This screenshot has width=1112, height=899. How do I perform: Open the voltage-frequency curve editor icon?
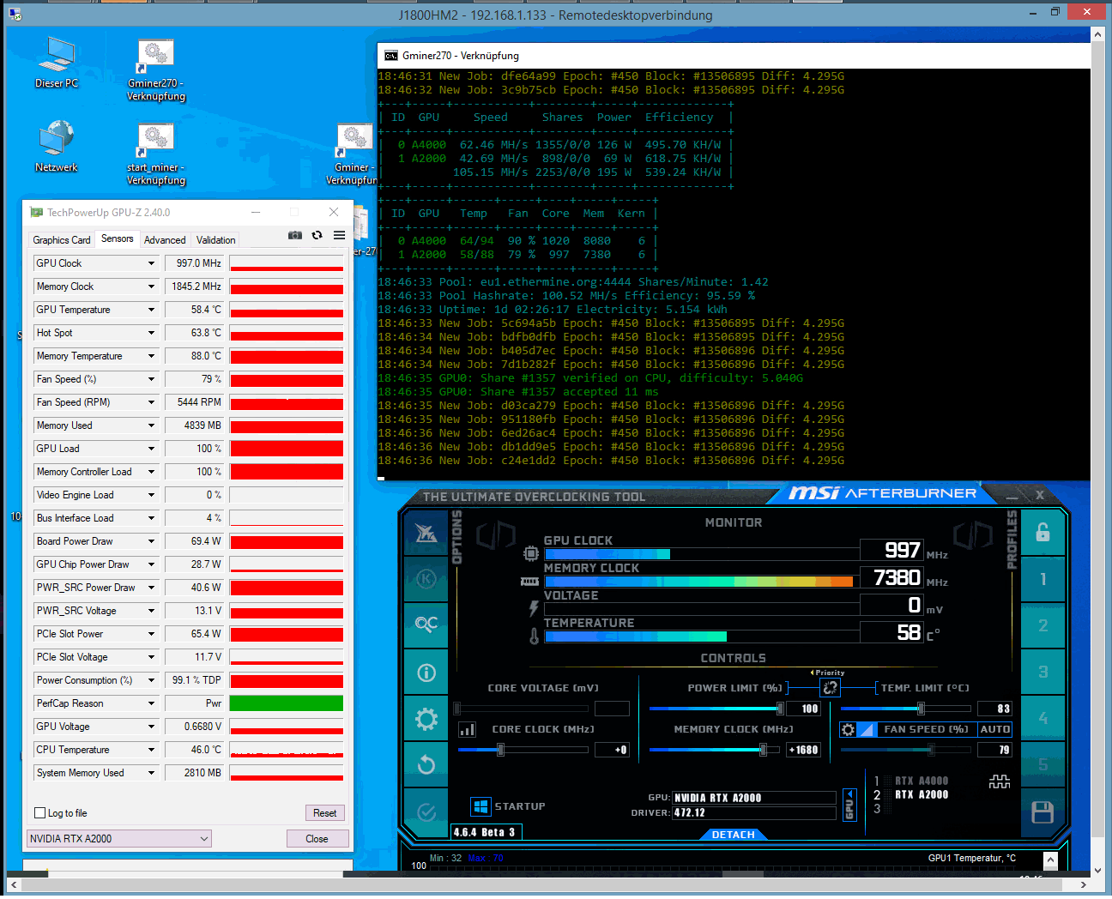(468, 729)
